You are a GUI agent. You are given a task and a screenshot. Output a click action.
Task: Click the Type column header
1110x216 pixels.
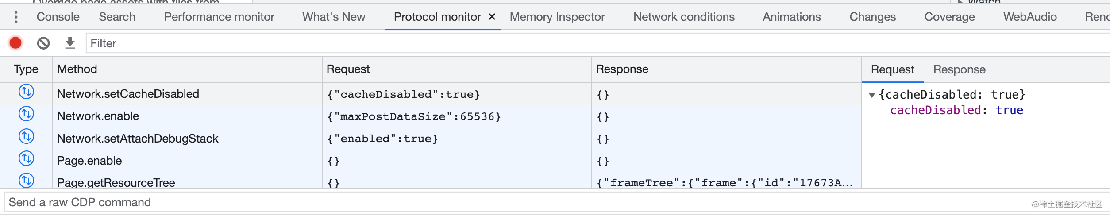click(x=26, y=69)
